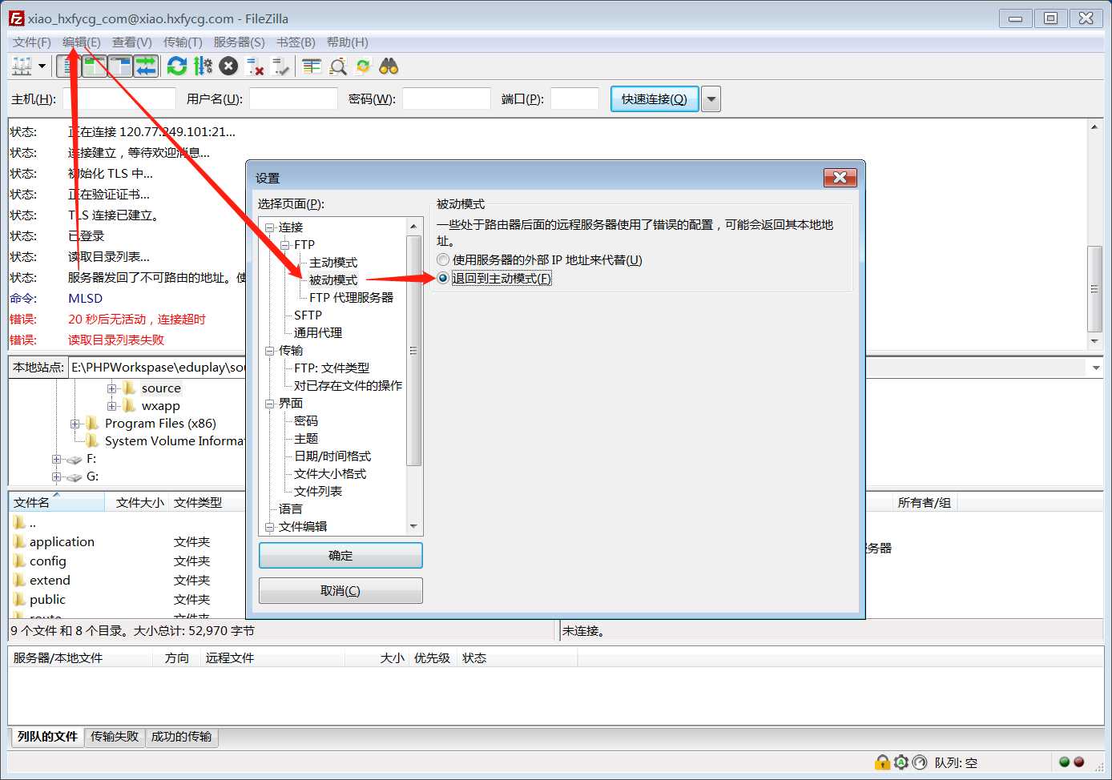Image resolution: width=1112 pixels, height=780 pixels.
Task: Open the Site Manager icon
Action: pos(22,66)
